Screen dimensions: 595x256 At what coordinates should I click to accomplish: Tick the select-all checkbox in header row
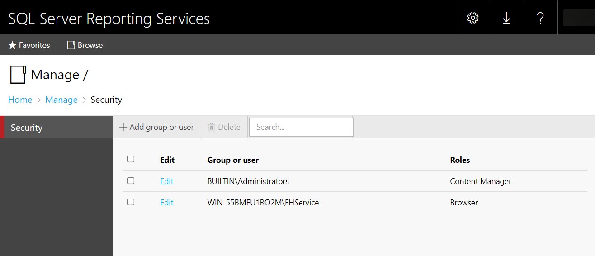tap(131, 159)
